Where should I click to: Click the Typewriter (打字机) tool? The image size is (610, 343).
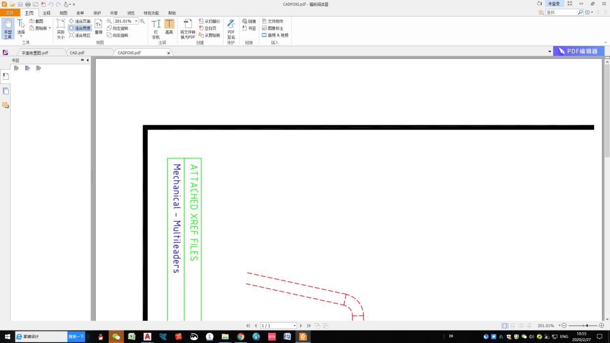pyautogui.click(x=156, y=29)
